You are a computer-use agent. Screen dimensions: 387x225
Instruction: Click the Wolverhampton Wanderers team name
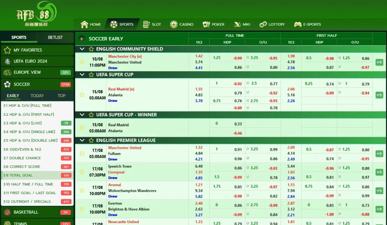[132, 191]
